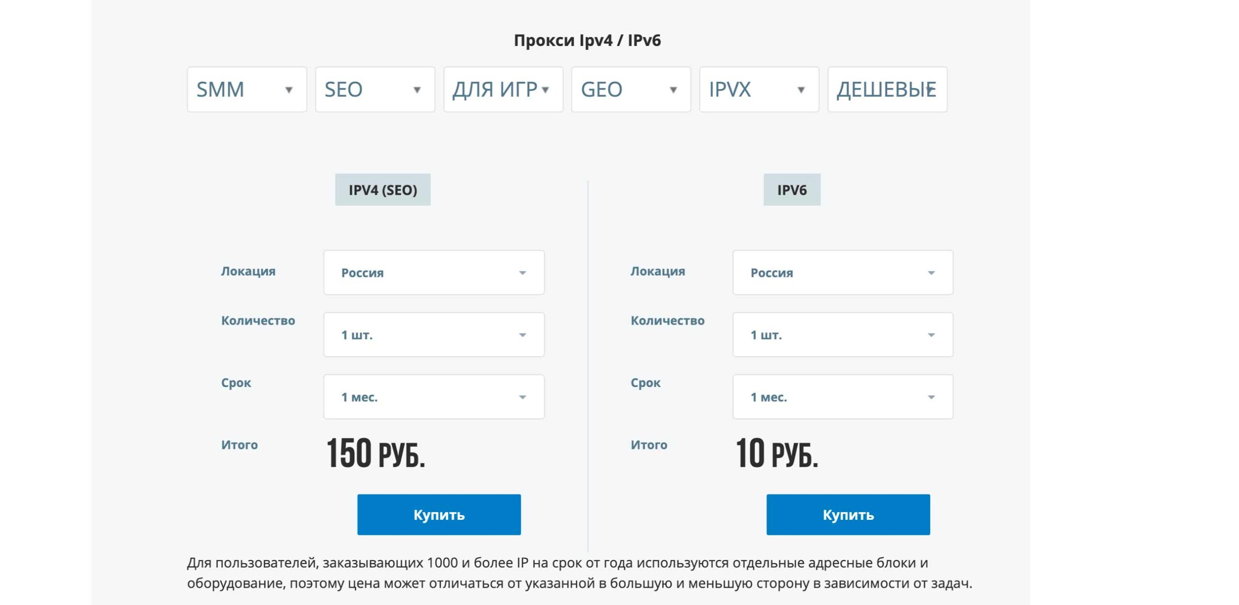Expand the IPv4 Срок dropdown
Image resolution: width=1239 pixels, height=605 pixels.
[x=434, y=397]
